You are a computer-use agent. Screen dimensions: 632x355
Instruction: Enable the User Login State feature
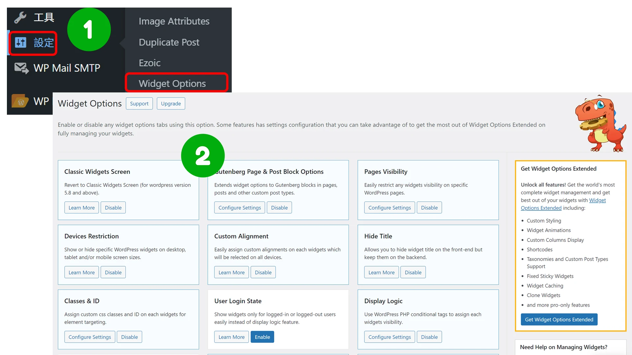(262, 337)
